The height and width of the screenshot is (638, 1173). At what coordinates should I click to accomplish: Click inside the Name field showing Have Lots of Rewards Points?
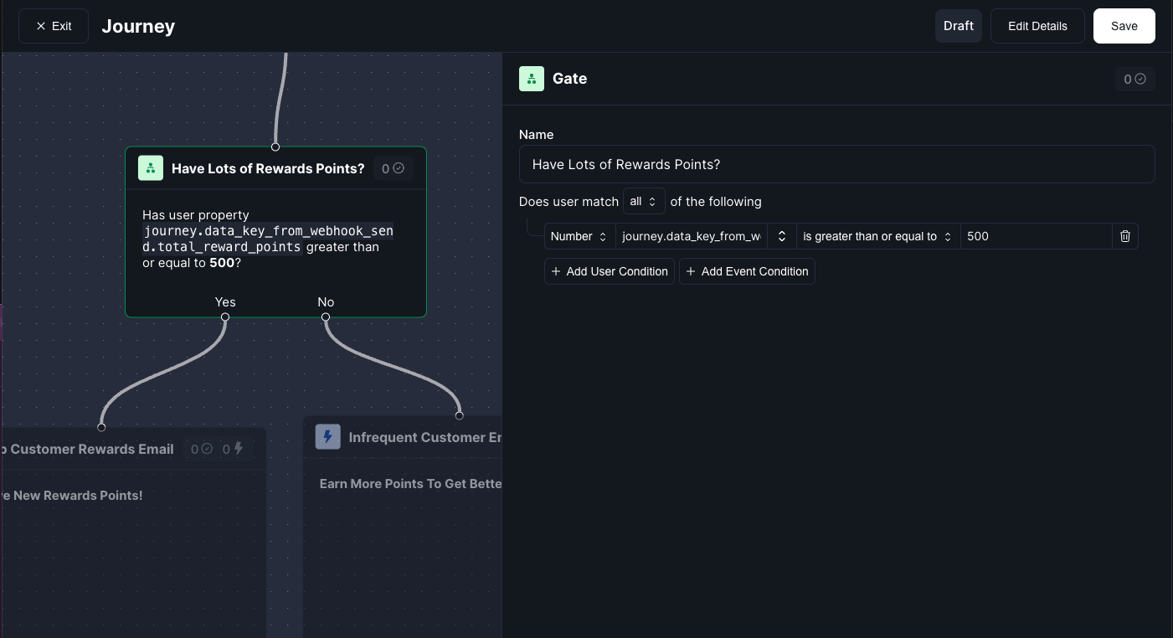tap(836, 164)
